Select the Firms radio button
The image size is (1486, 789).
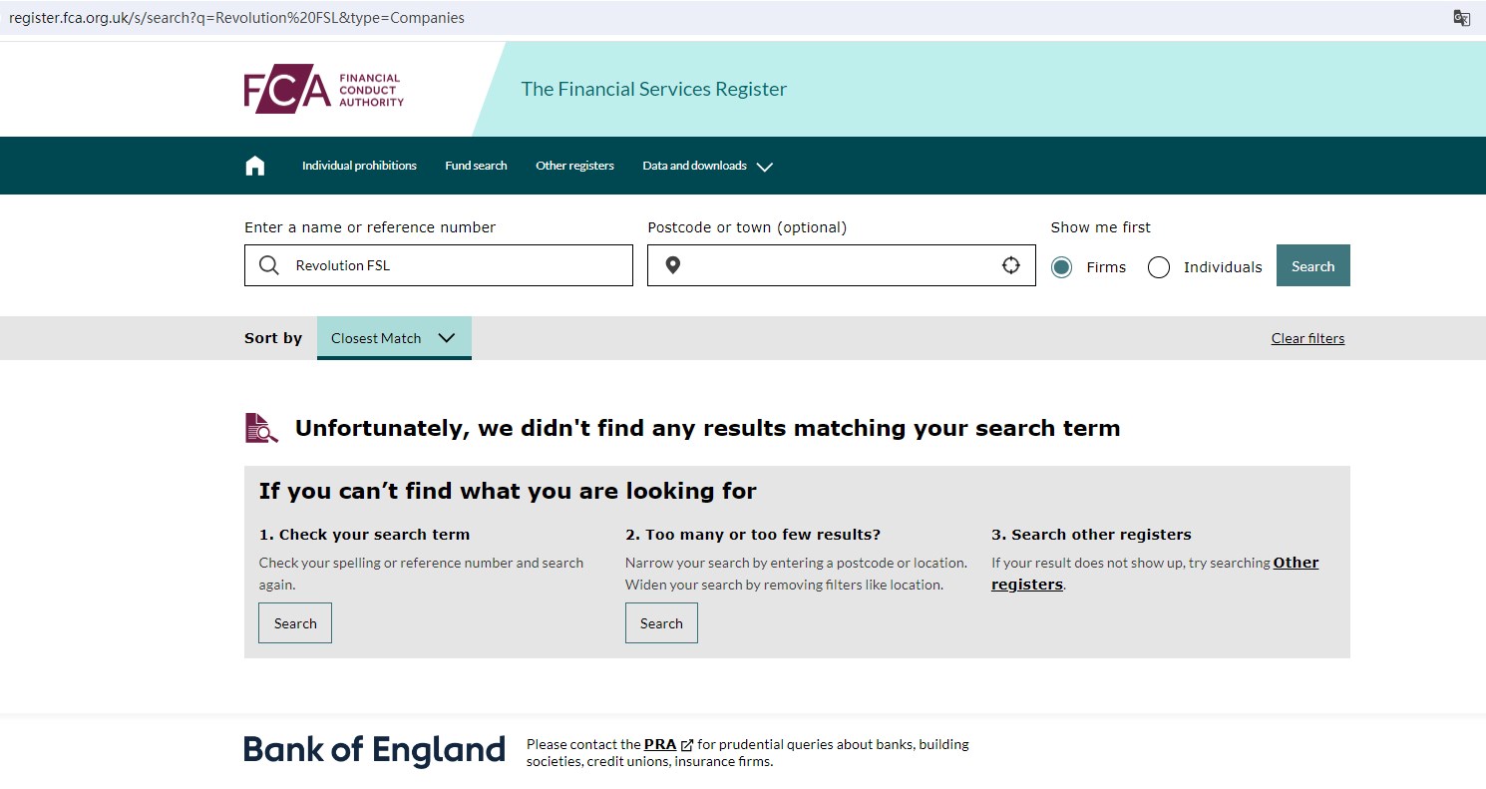[1061, 267]
